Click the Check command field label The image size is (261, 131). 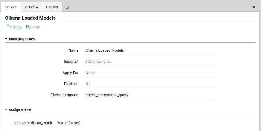tap(64, 95)
